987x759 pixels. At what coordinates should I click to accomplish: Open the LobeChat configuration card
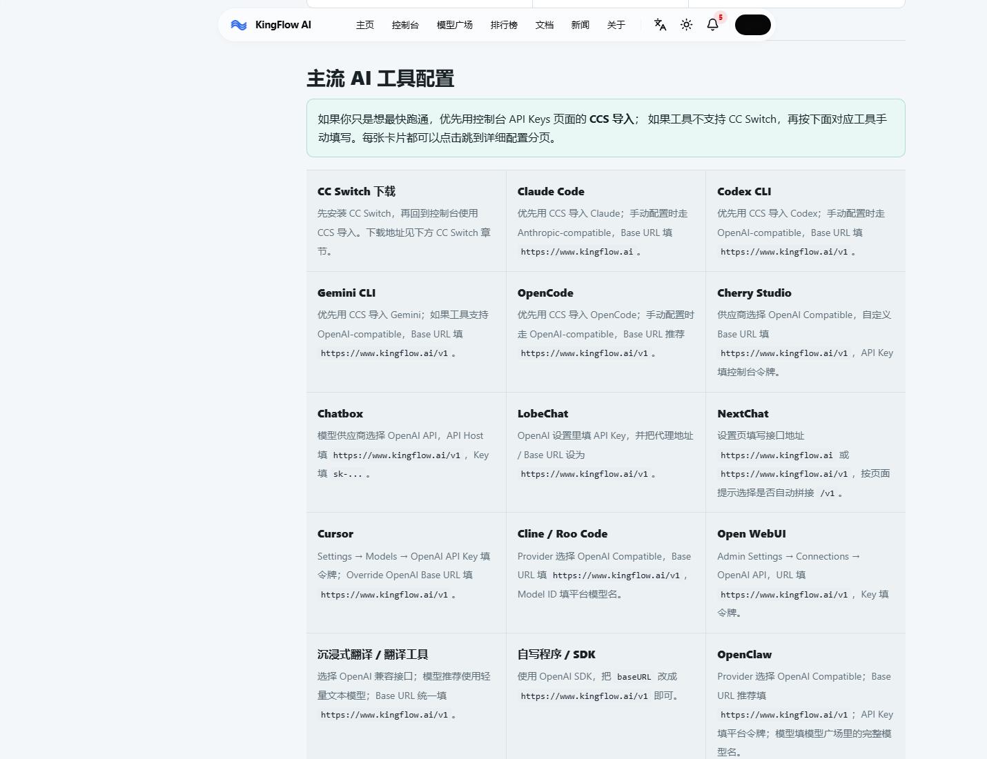[x=606, y=453]
